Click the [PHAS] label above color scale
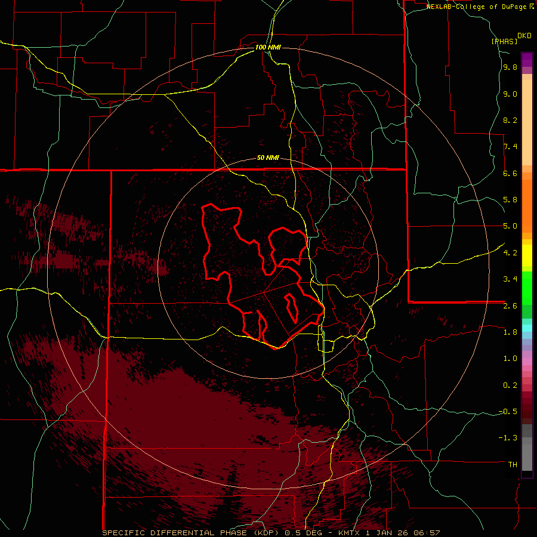 coord(504,42)
